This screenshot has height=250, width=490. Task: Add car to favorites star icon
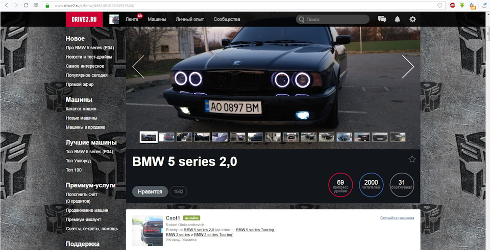(x=412, y=159)
